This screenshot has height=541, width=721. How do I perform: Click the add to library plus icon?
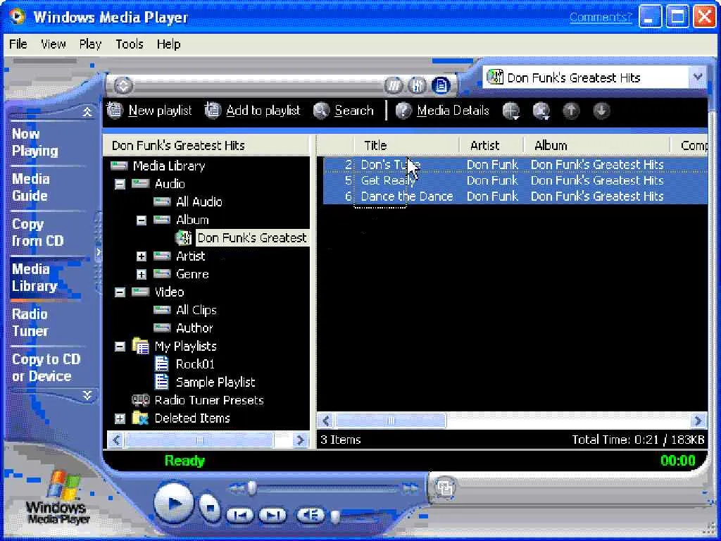tap(511, 111)
